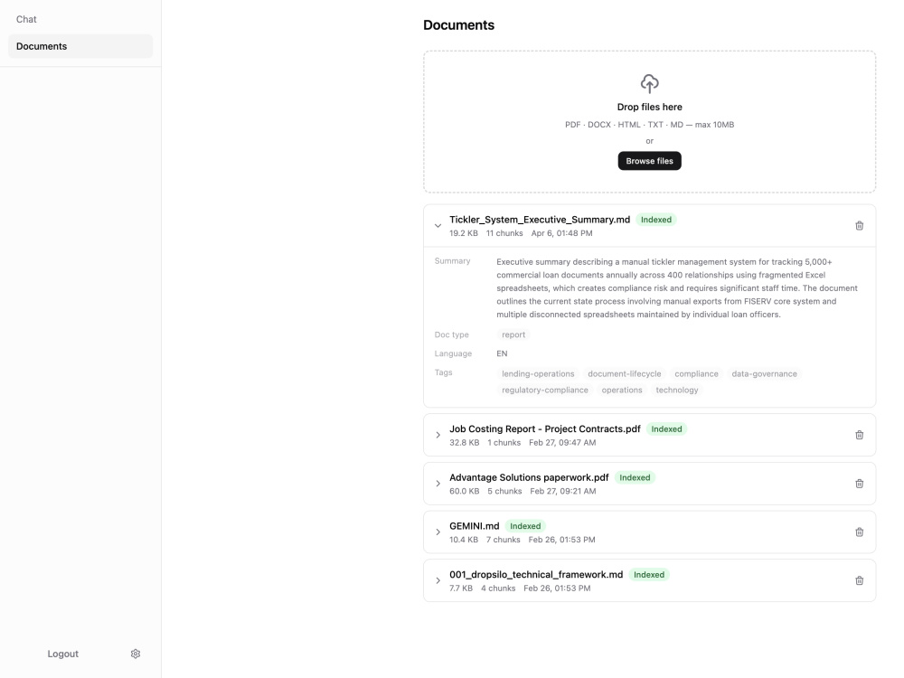Delete the Tickler_System_Executive_Summary.md document
The height and width of the screenshot is (678, 904).
click(x=859, y=225)
